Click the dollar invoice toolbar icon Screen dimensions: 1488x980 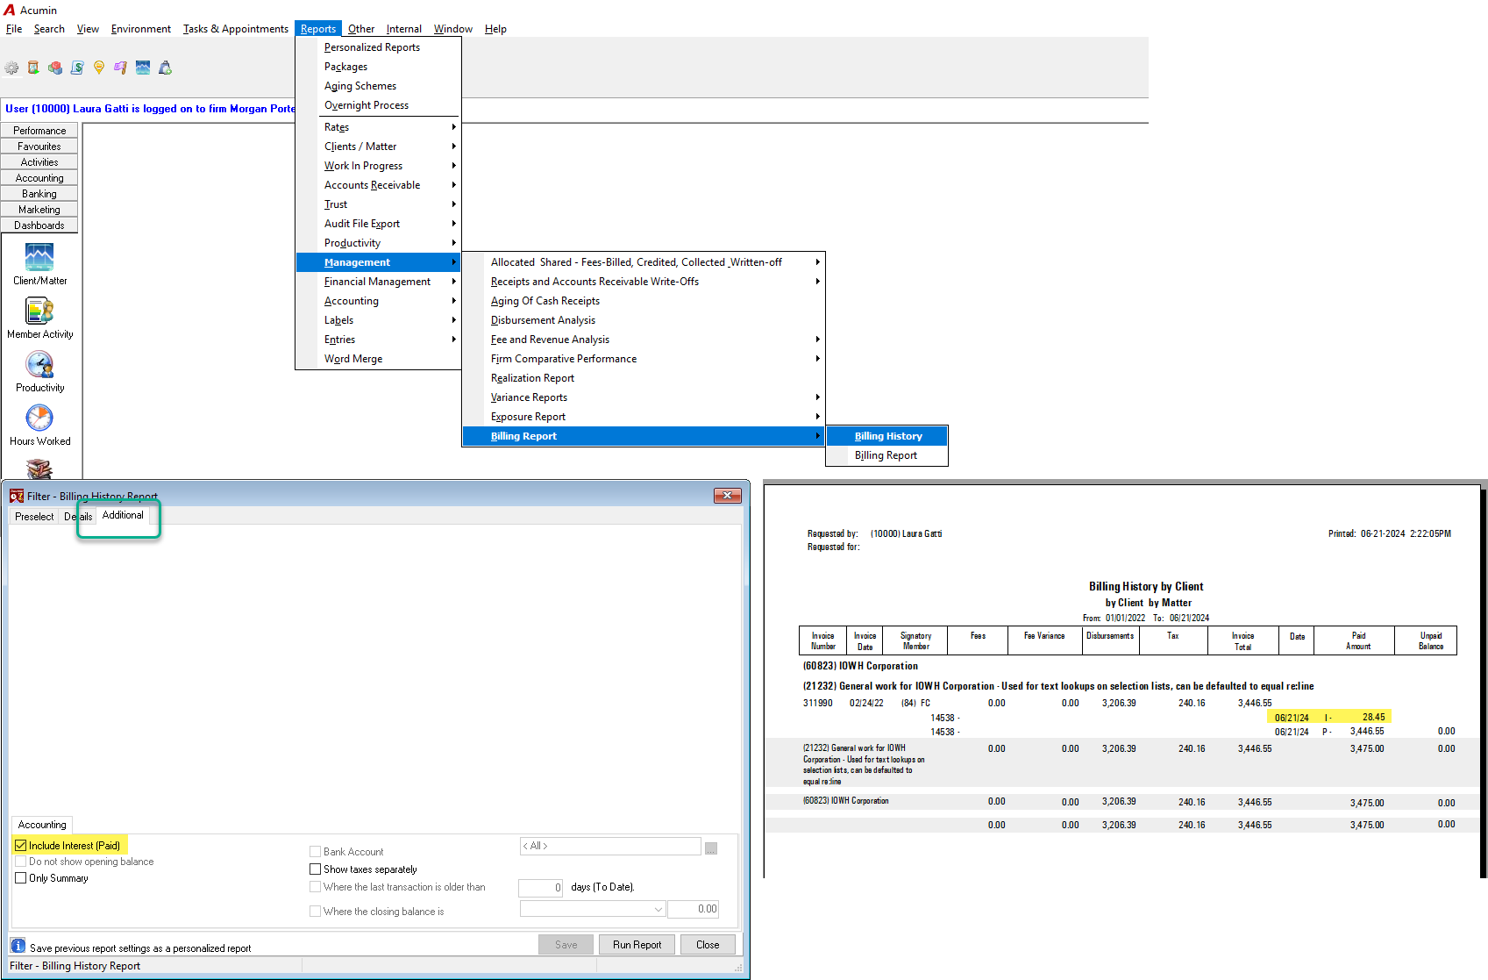(77, 68)
